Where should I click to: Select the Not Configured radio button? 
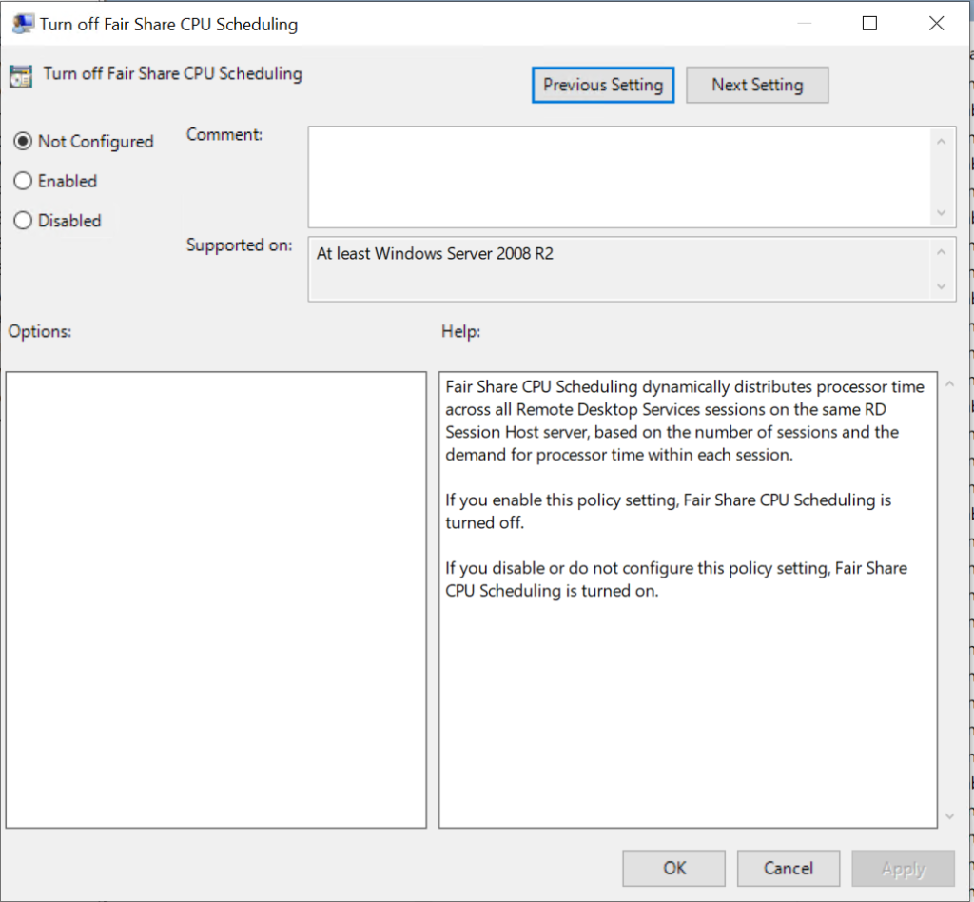coord(21,141)
